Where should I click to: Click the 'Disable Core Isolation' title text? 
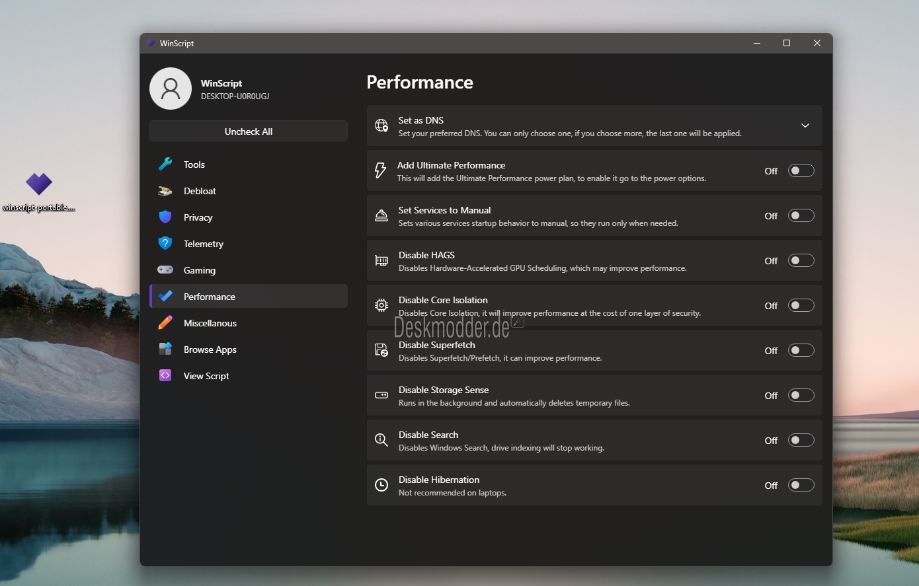(x=443, y=300)
